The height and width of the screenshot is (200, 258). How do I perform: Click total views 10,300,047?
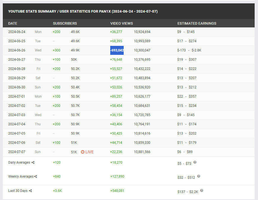point(142,50)
